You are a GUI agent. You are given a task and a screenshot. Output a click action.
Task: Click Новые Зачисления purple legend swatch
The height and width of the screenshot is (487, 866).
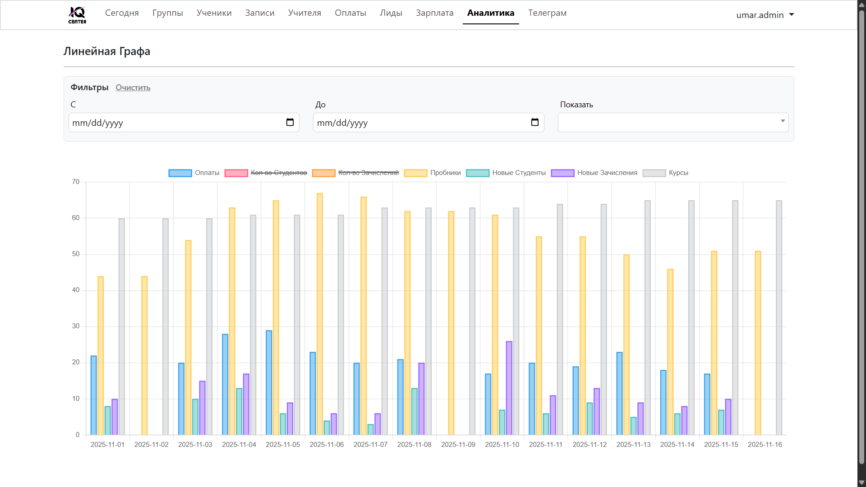[562, 173]
